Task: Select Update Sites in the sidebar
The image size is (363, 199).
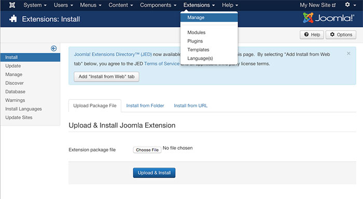Action: 19,117
